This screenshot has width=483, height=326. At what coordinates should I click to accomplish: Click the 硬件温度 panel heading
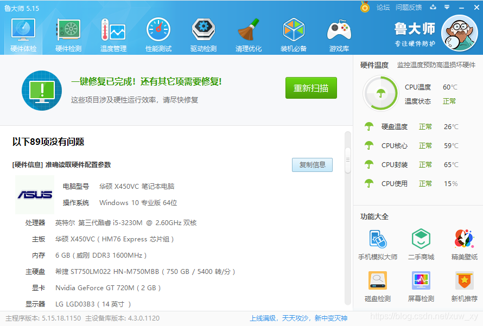(x=374, y=65)
